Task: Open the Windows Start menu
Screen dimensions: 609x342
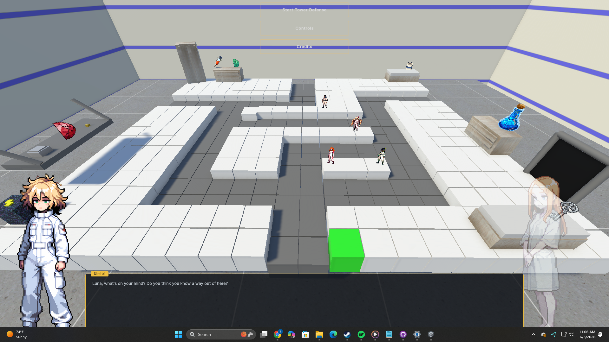Action: 178,334
